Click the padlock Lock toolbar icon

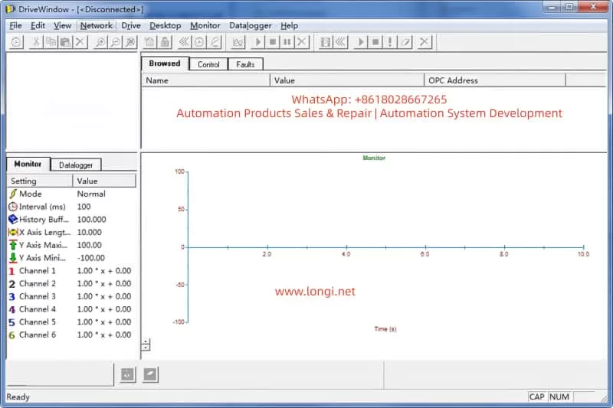[165, 42]
